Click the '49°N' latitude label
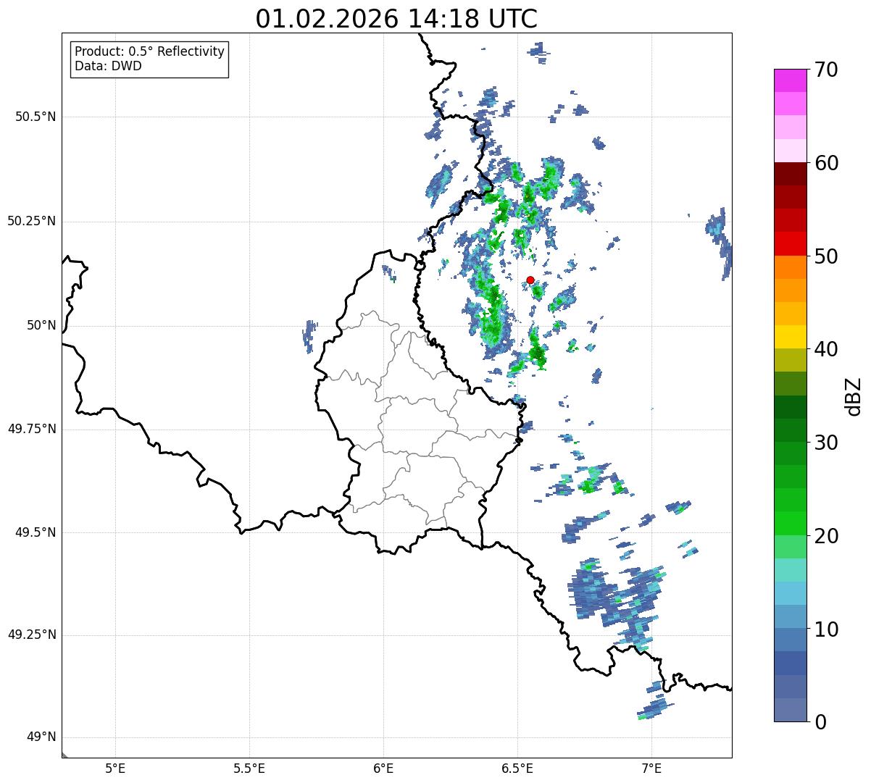Viewport: 871px width, 783px height. pos(41,737)
